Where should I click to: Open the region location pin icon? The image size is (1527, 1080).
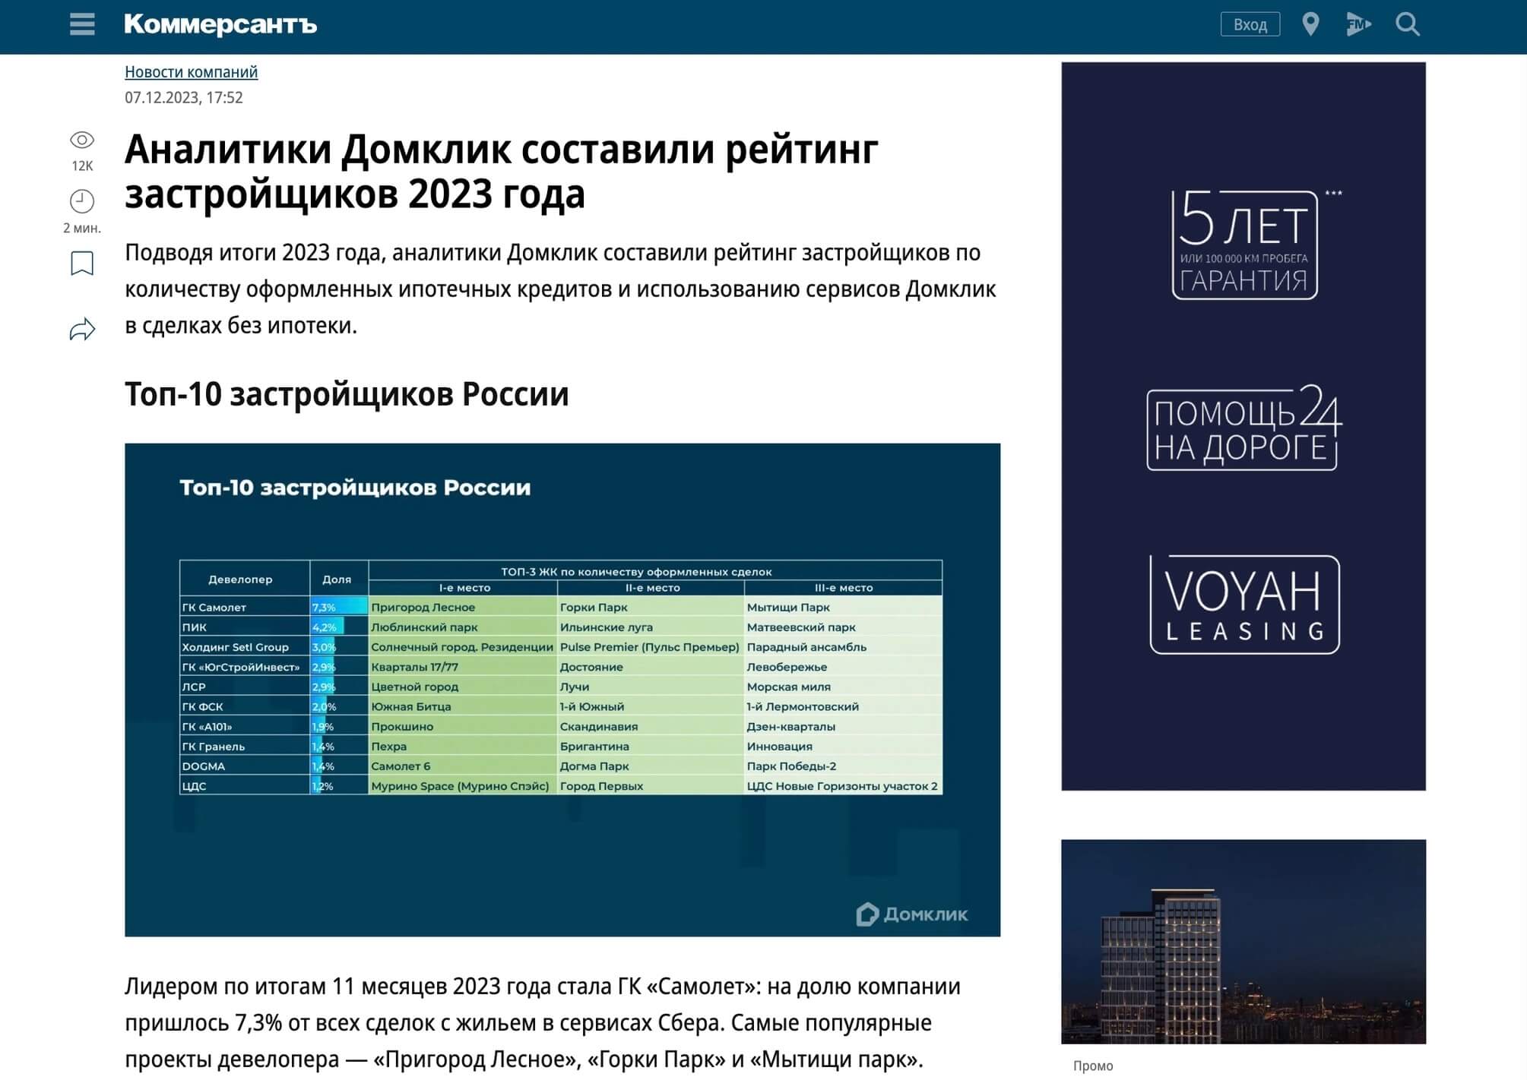coord(1310,24)
